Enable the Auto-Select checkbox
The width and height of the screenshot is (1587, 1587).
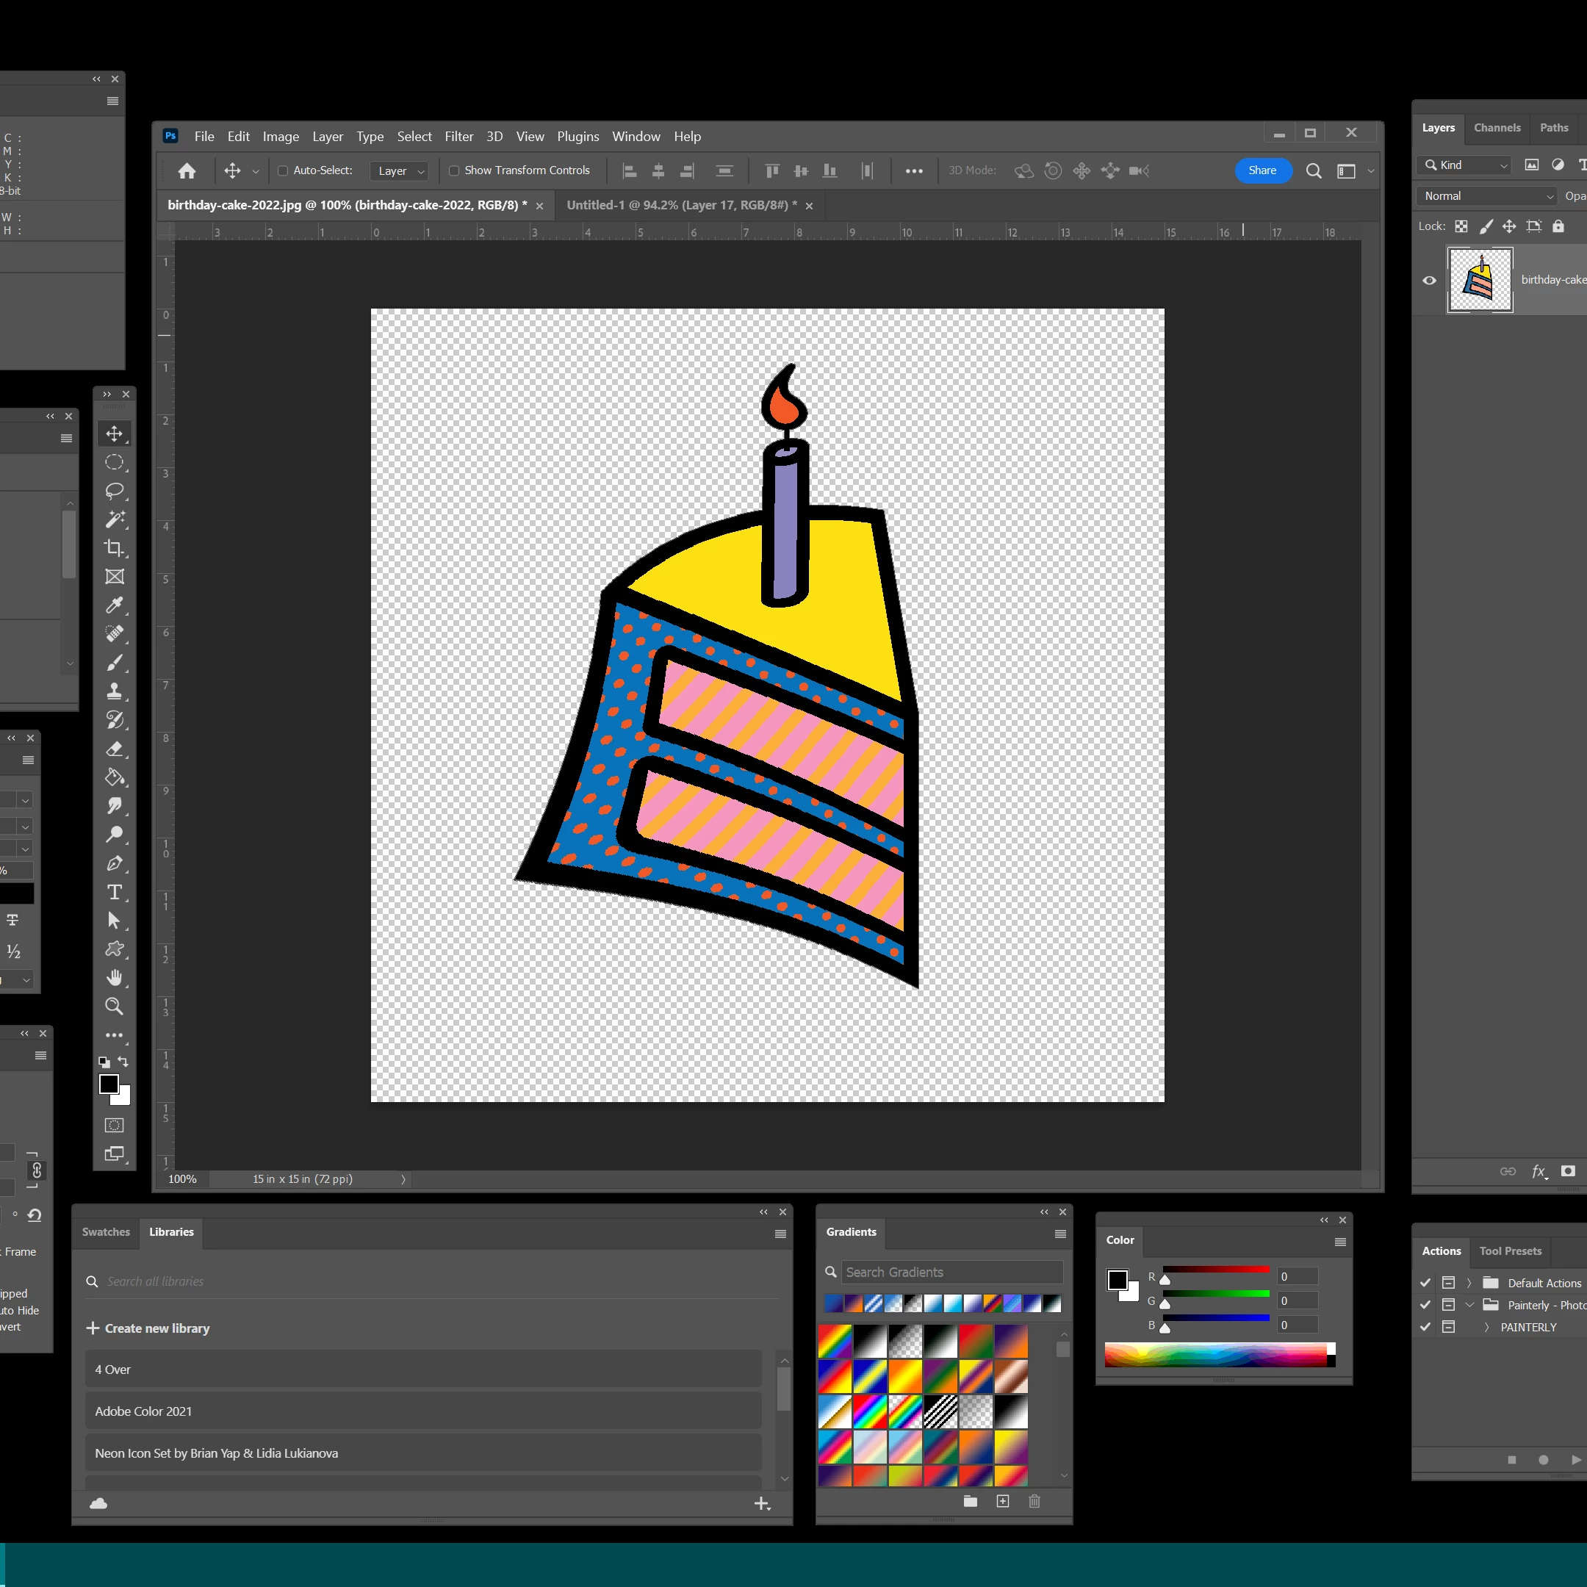coord(283,171)
